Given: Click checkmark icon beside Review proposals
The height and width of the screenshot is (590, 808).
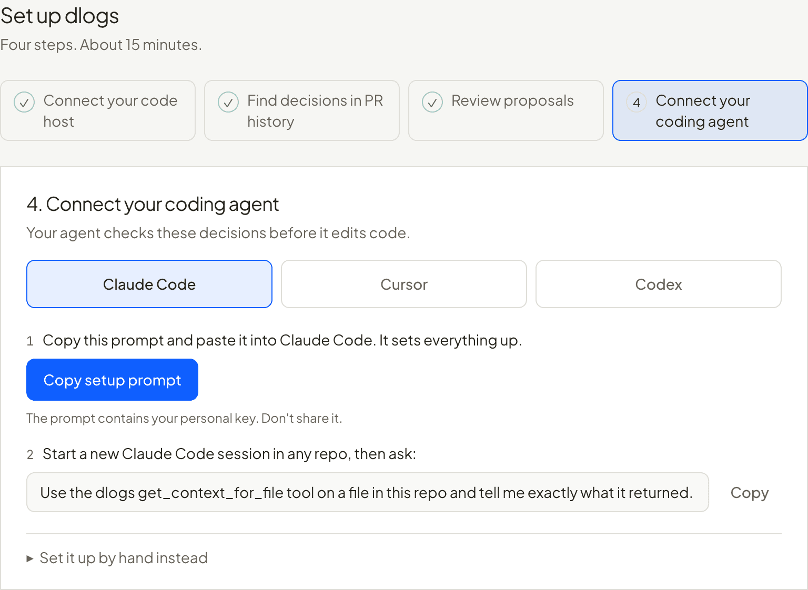Looking at the screenshot, I should (x=432, y=102).
